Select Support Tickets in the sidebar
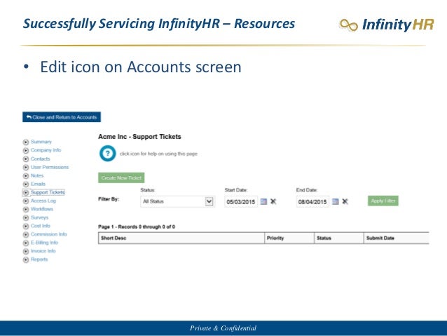Screen dimensions: 447x336 48,192
